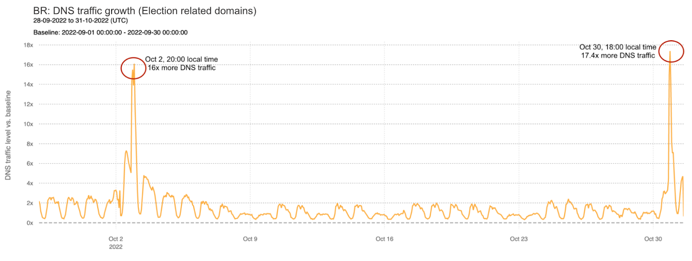Click the Oct 23 x-axis tick label

click(519, 239)
